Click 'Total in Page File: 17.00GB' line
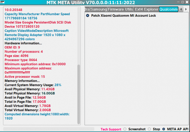This screenshot has height=132, width=190. 25,102
